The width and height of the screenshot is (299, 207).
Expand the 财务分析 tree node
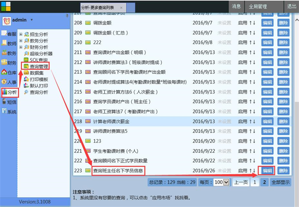21,47
